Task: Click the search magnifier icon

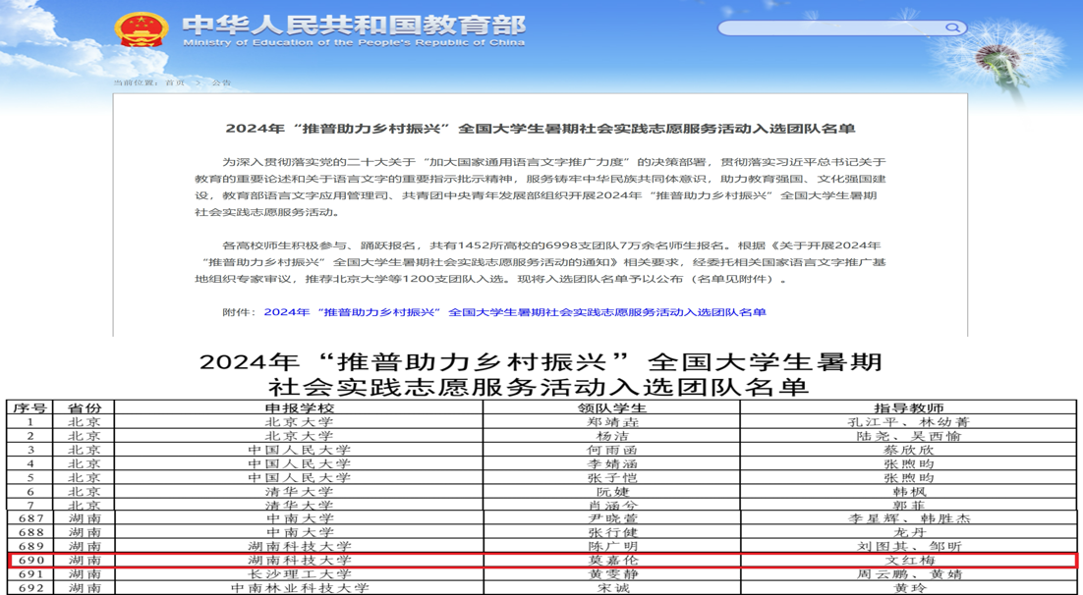Action: (x=951, y=28)
